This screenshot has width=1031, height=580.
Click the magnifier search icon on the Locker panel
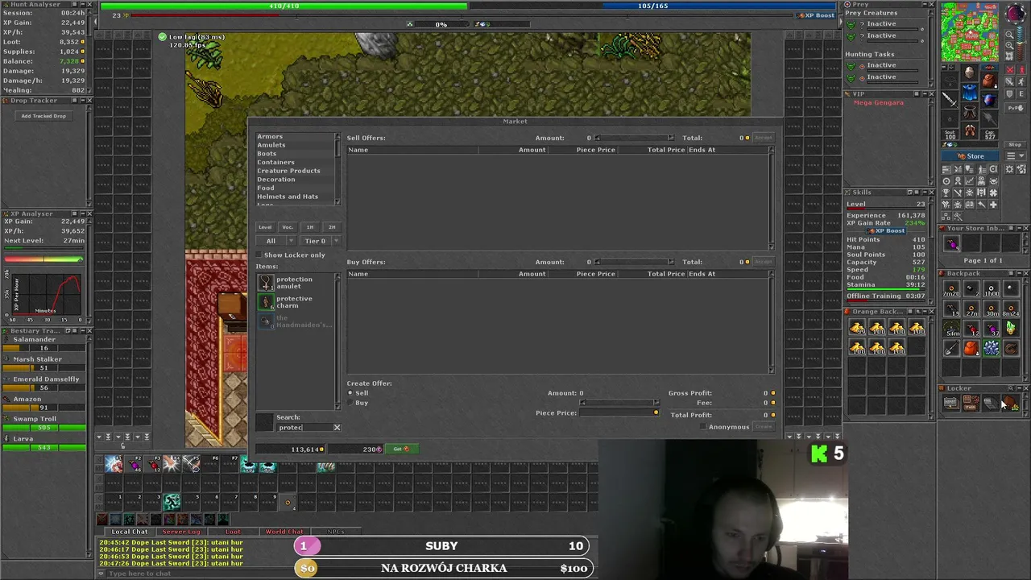(1011, 388)
